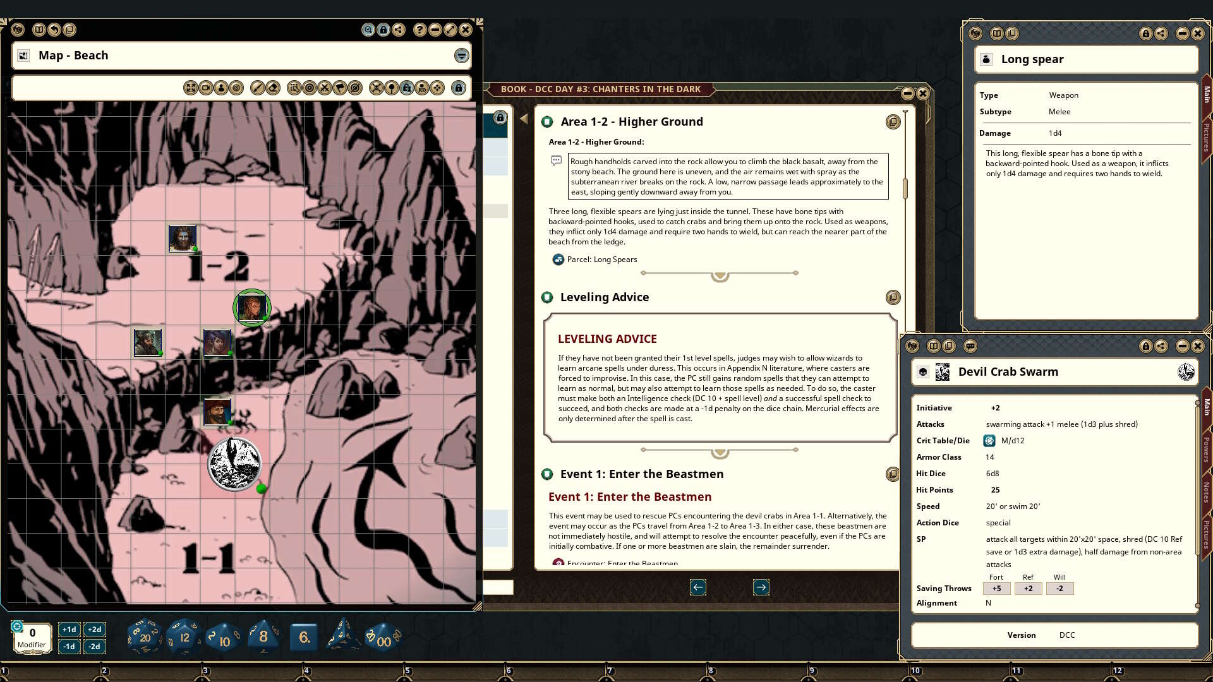Click the divider handle below the Leveling Advice section
The image size is (1213, 682).
point(720,452)
